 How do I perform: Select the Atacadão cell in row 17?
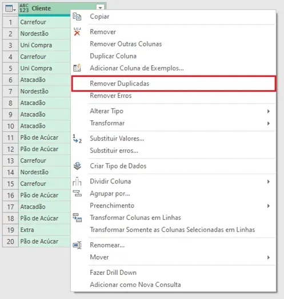point(45,207)
